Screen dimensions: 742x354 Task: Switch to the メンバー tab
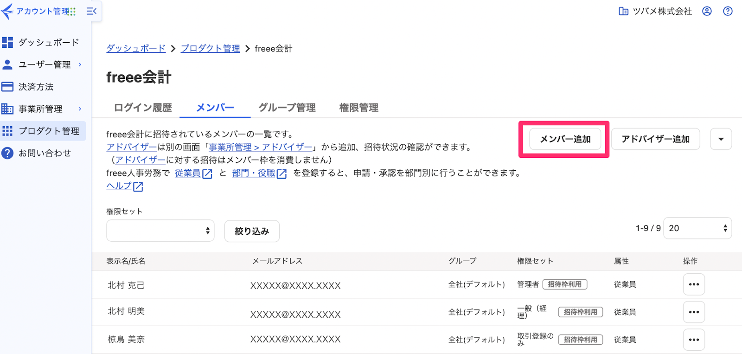tap(215, 108)
